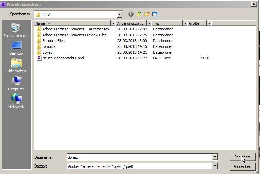Screen dimensions: 260x174
Task: Click the PREL-Datei type cell
Action: coord(162,58)
